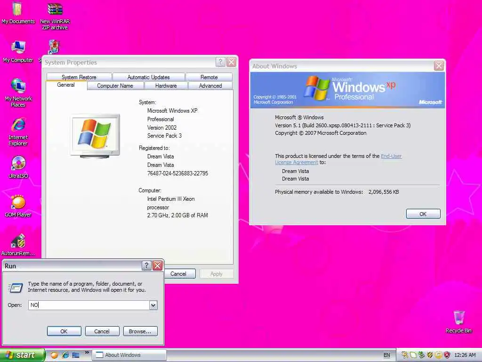This screenshot has width=482, height=362.
Task: Open the Recycle Bin
Action: point(458,321)
